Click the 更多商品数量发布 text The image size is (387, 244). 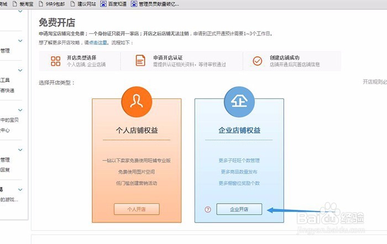(239, 172)
